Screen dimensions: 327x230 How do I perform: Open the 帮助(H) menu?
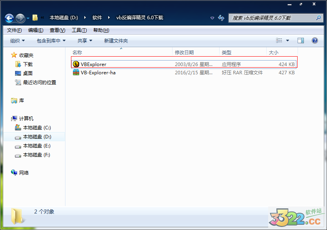tap(101, 30)
